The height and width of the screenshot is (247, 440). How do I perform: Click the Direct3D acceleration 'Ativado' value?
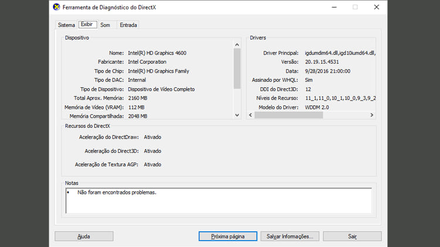coord(153,151)
